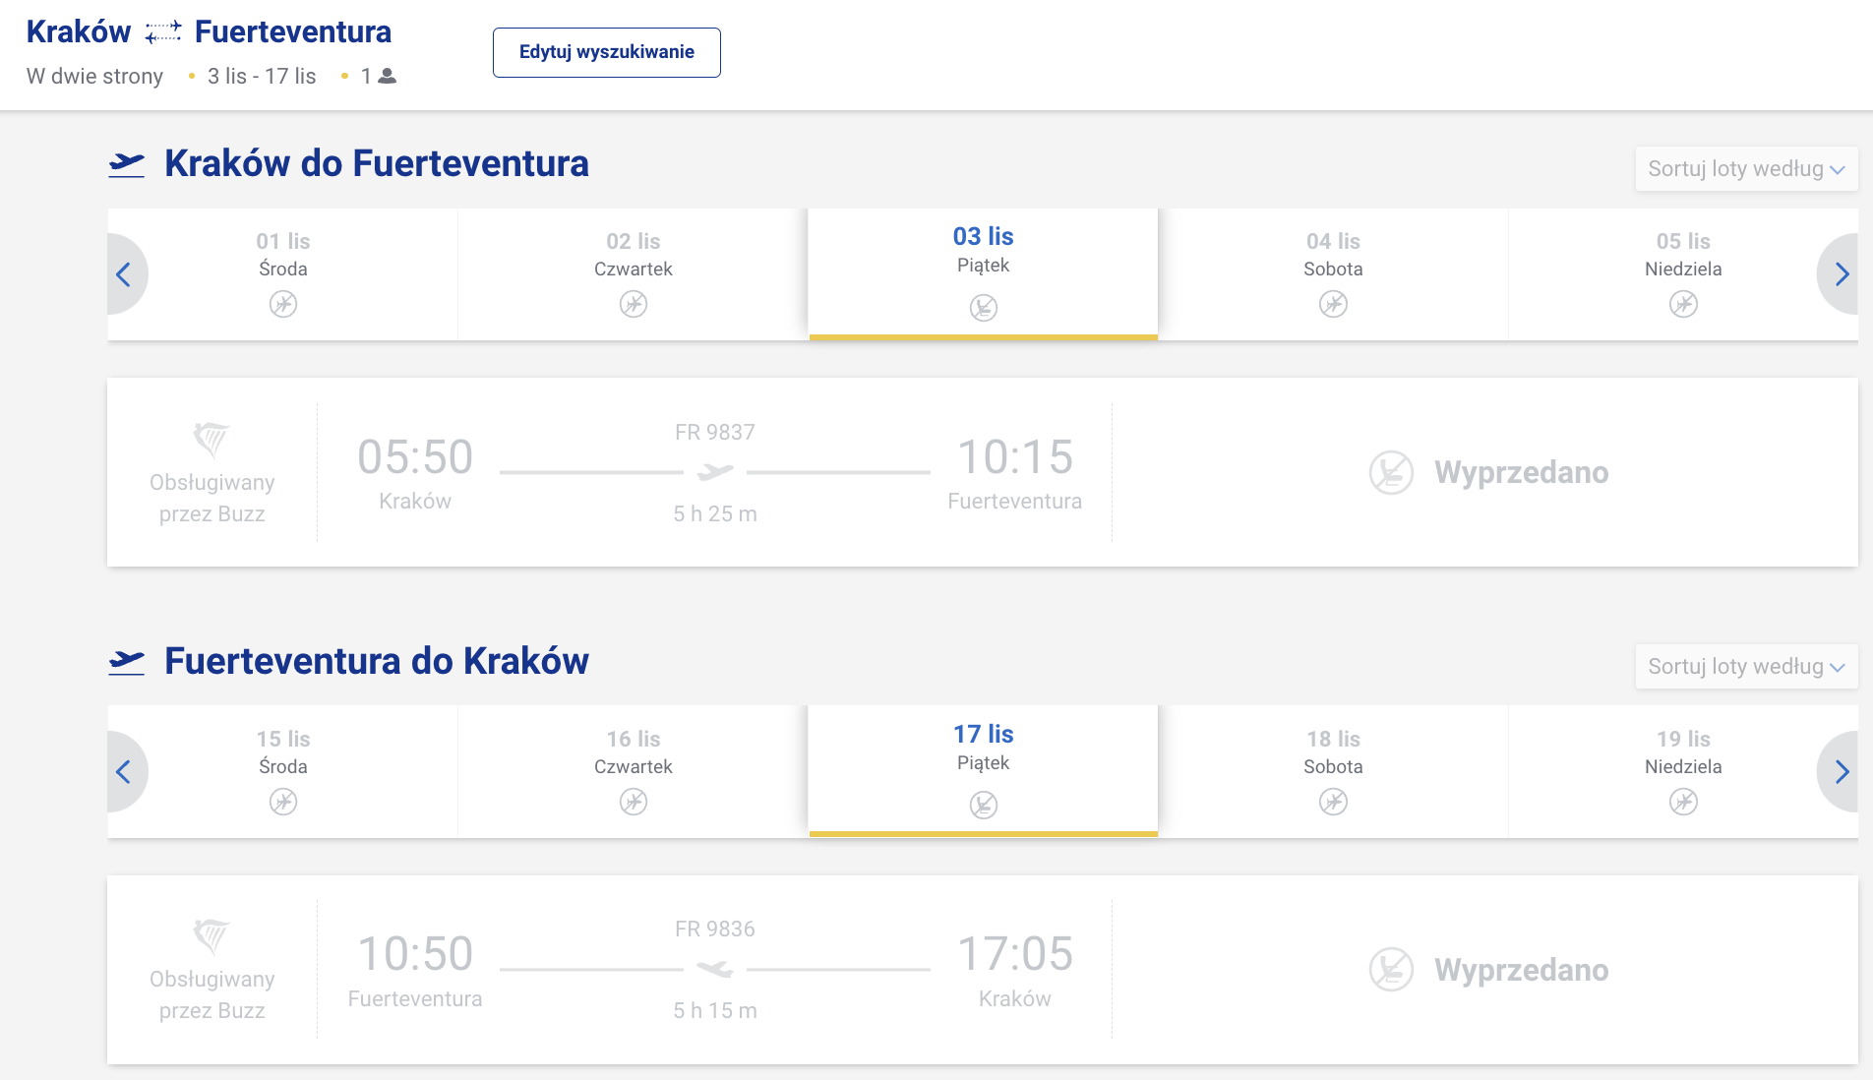The width and height of the screenshot is (1873, 1080).
Task: Select the 01 lis Środa date tab
Action: tap(283, 274)
